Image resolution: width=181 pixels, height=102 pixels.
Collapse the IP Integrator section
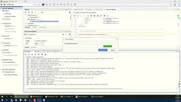1,24
